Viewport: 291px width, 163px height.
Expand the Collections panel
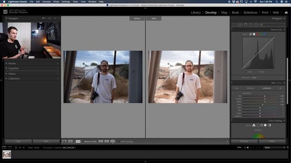[x=6, y=78]
